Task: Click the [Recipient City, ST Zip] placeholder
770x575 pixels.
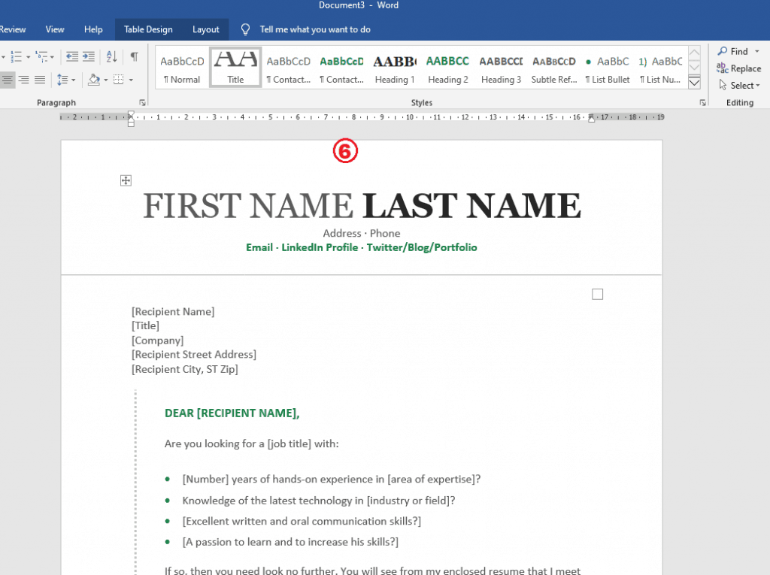Action: click(x=185, y=369)
